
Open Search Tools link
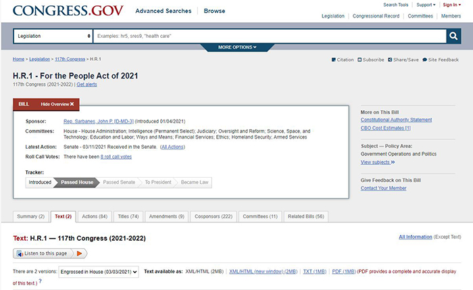tap(395, 5)
